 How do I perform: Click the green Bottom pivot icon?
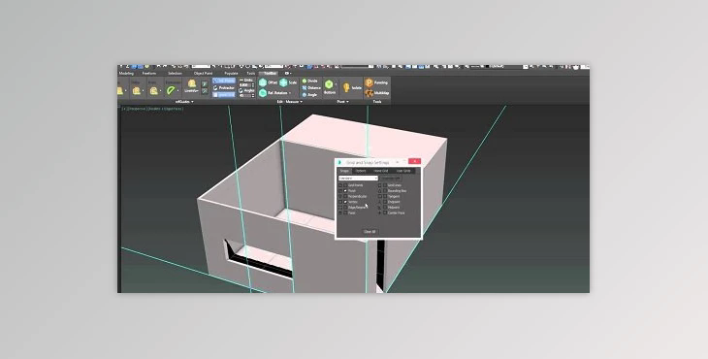329,84
